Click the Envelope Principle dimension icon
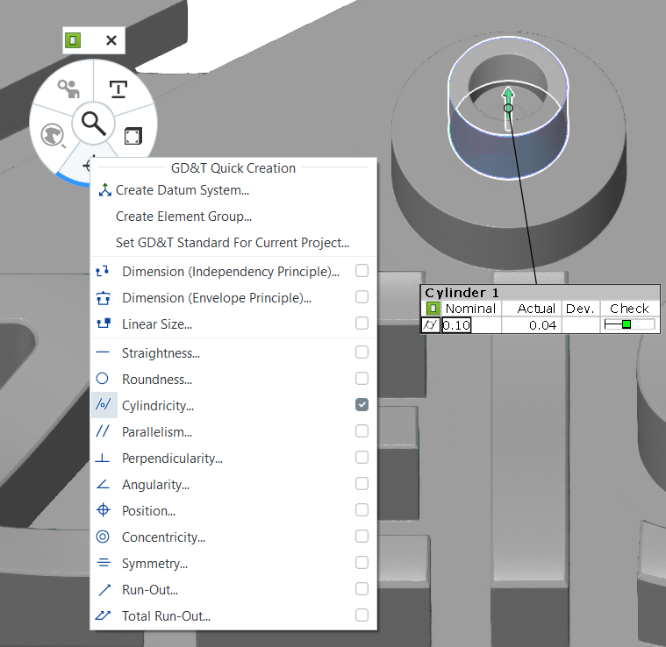The height and width of the screenshot is (647, 666). (104, 298)
